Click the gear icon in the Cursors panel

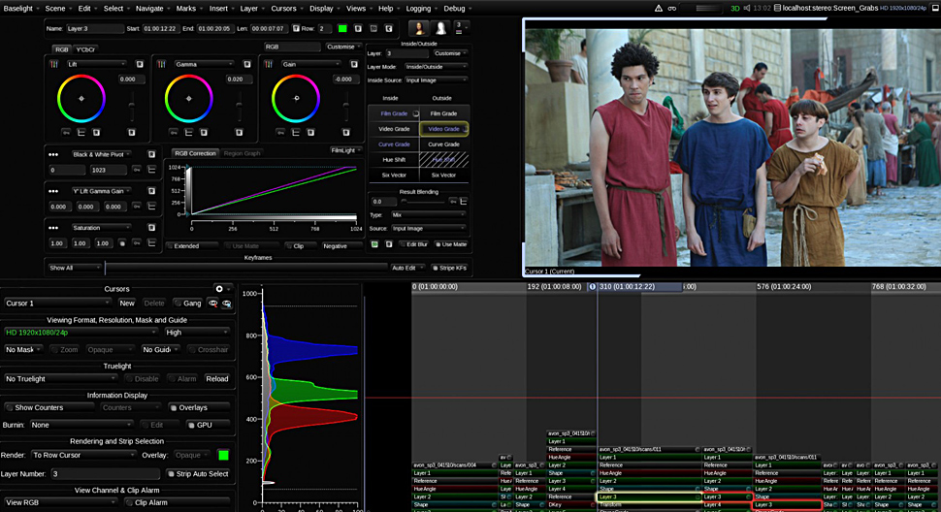tap(219, 289)
